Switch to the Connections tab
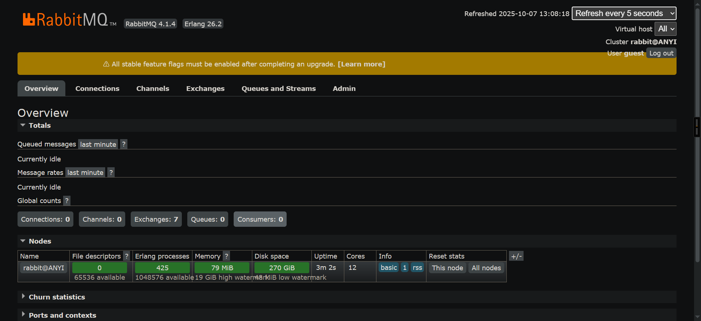Image resolution: width=701 pixels, height=321 pixels. [x=97, y=88]
